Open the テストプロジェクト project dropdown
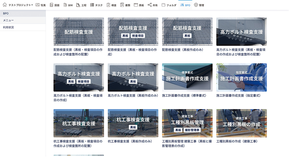This screenshot has height=157, width=289. point(21,5)
